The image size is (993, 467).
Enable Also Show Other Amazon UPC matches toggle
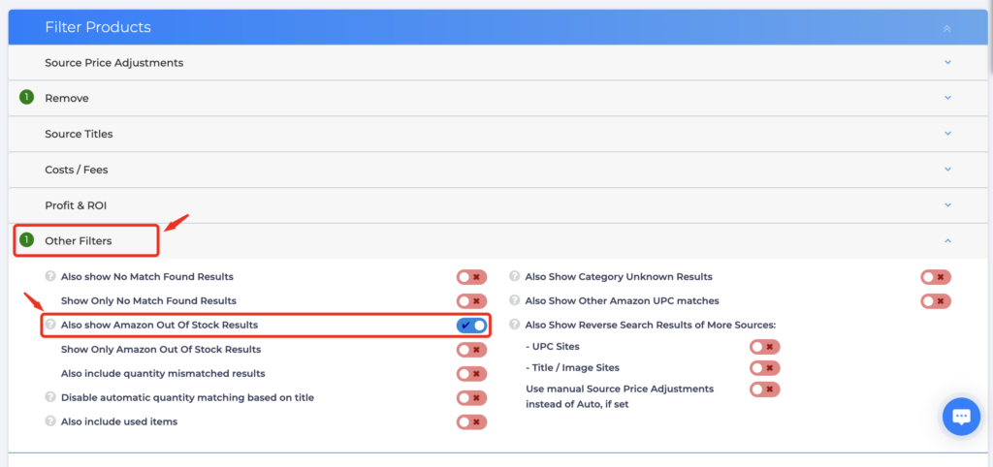point(936,301)
